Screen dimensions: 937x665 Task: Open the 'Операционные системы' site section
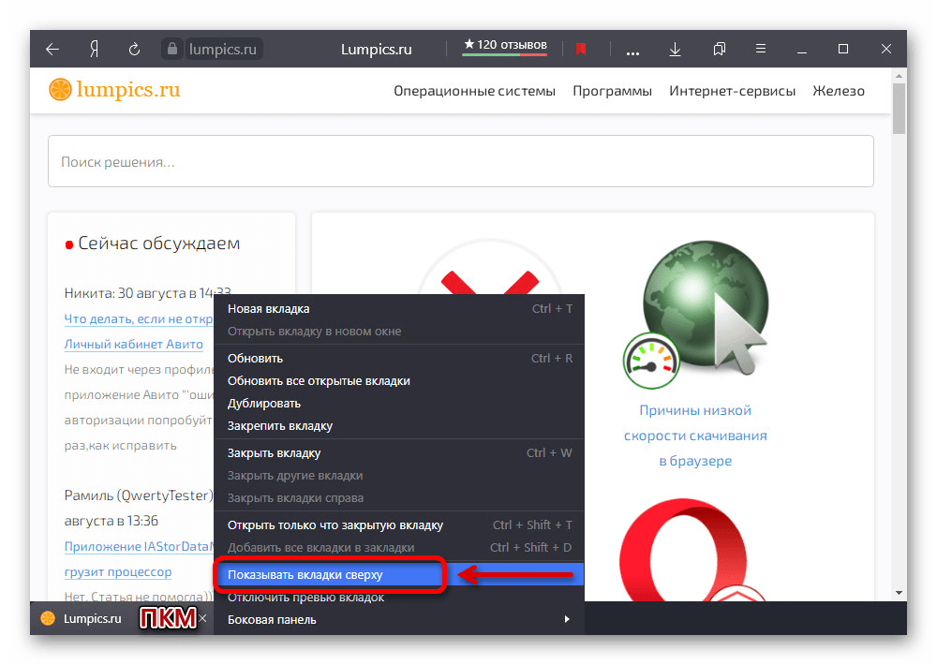[474, 91]
